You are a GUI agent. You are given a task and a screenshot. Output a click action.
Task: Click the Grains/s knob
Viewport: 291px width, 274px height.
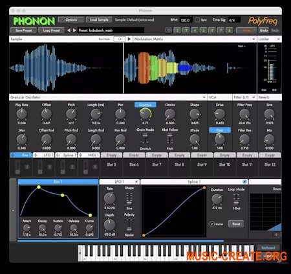tap(145, 114)
